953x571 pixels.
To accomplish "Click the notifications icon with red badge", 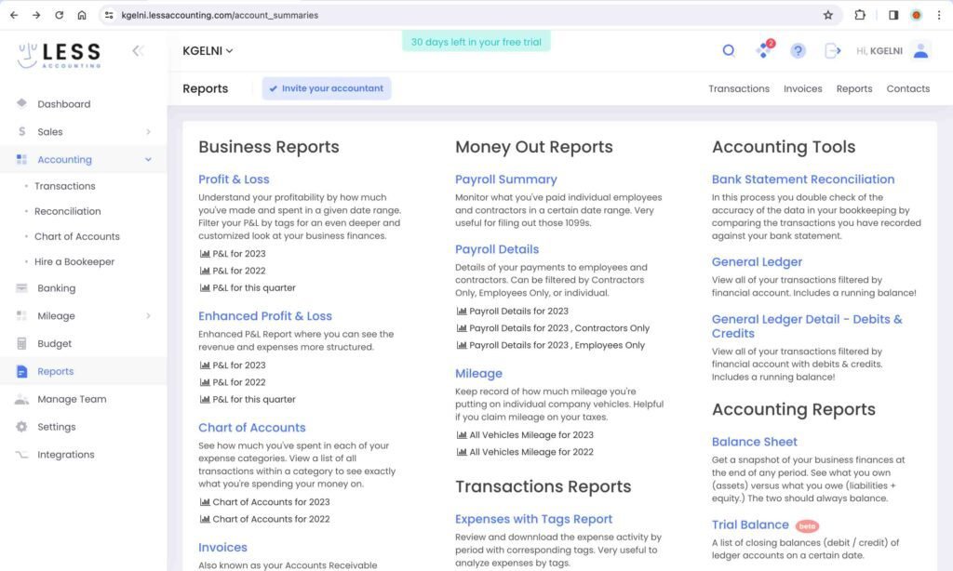I will pos(763,50).
